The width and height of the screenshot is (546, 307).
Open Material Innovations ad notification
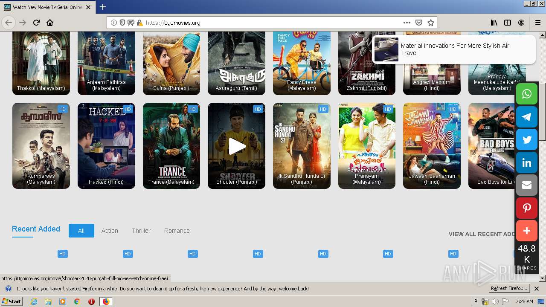(453, 49)
